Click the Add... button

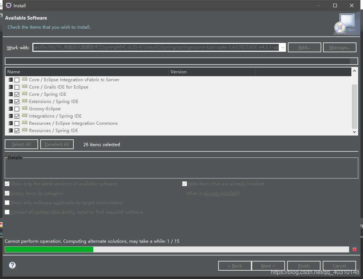pyautogui.click(x=304, y=47)
